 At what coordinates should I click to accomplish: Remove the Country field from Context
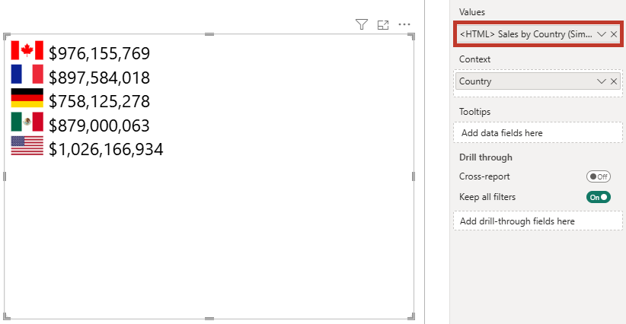[614, 81]
